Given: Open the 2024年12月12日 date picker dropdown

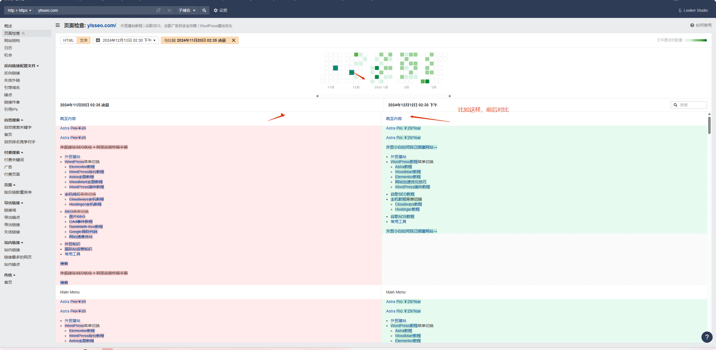Looking at the screenshot, I should click(x=126, y=40).
